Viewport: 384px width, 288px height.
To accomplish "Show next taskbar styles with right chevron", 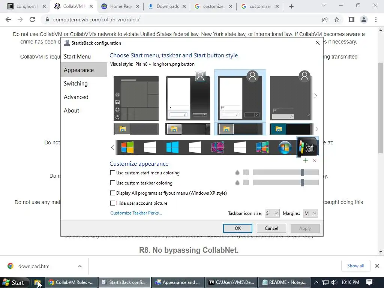I will [316, 129].
